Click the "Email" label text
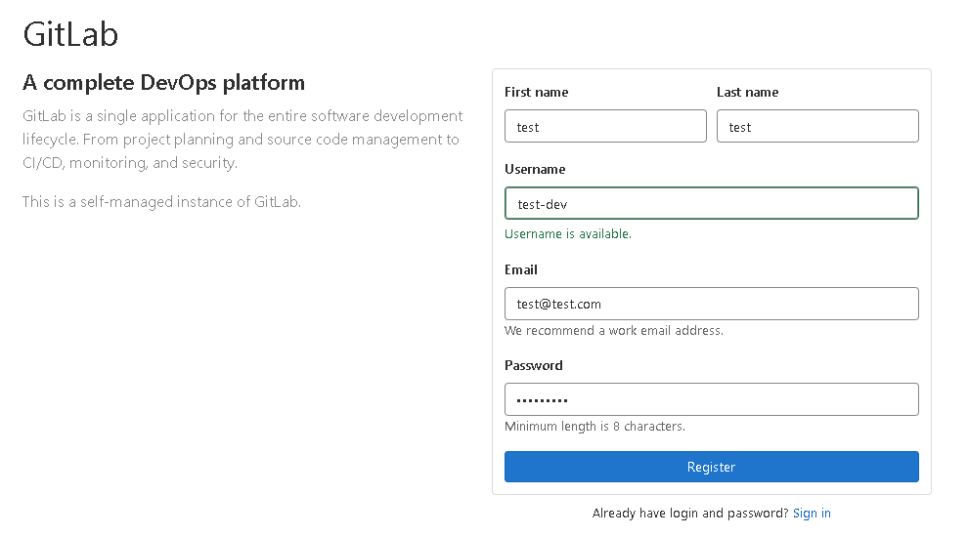Image resolution: width=968 pixels, height=536 pixels. pos(521,270)
